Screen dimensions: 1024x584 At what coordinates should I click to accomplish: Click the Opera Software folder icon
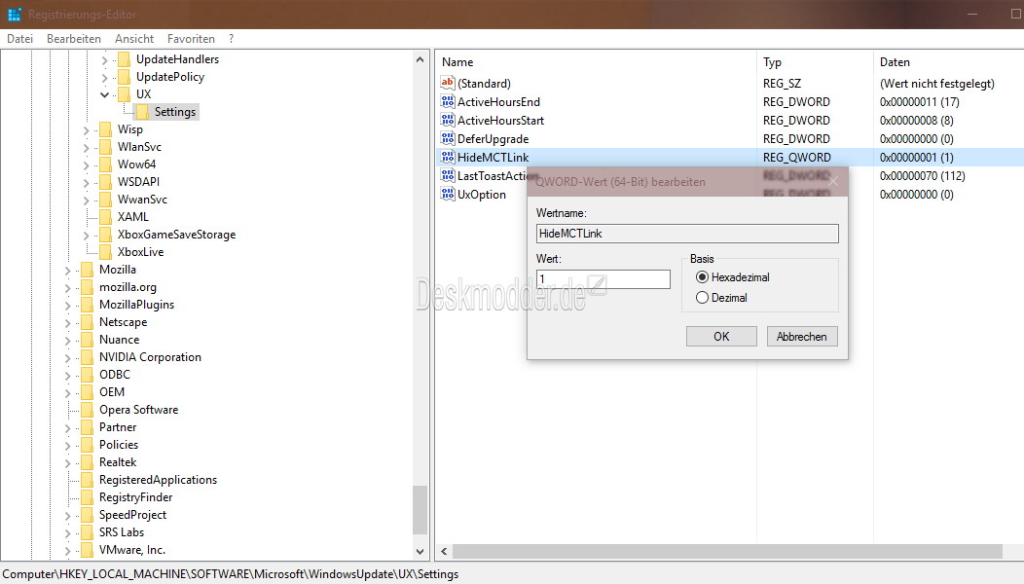point(87,410)
